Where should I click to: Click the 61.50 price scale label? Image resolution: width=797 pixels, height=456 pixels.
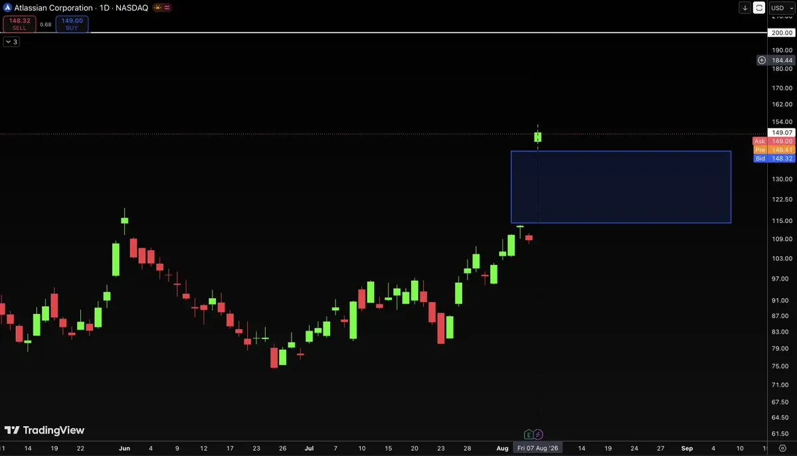coord(781,434)
